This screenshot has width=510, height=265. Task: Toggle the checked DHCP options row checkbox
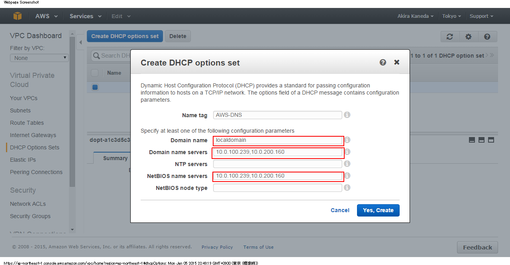coord(95,87)
